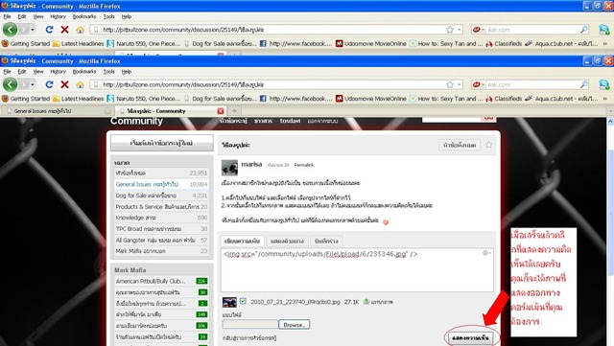Click Forward arrow in the front Firefox window
Viewport: 614px width, 346px height.
point(24,84)
